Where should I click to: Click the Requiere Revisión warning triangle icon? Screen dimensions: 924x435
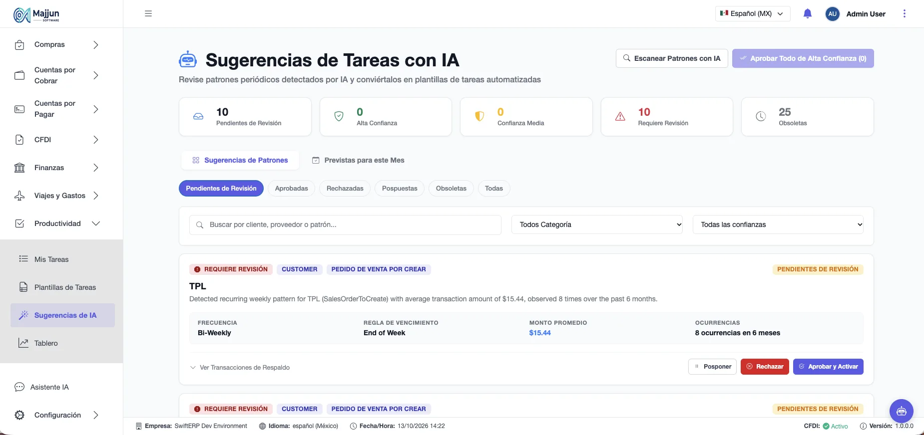pyautogui.click(x=620, y=117)
